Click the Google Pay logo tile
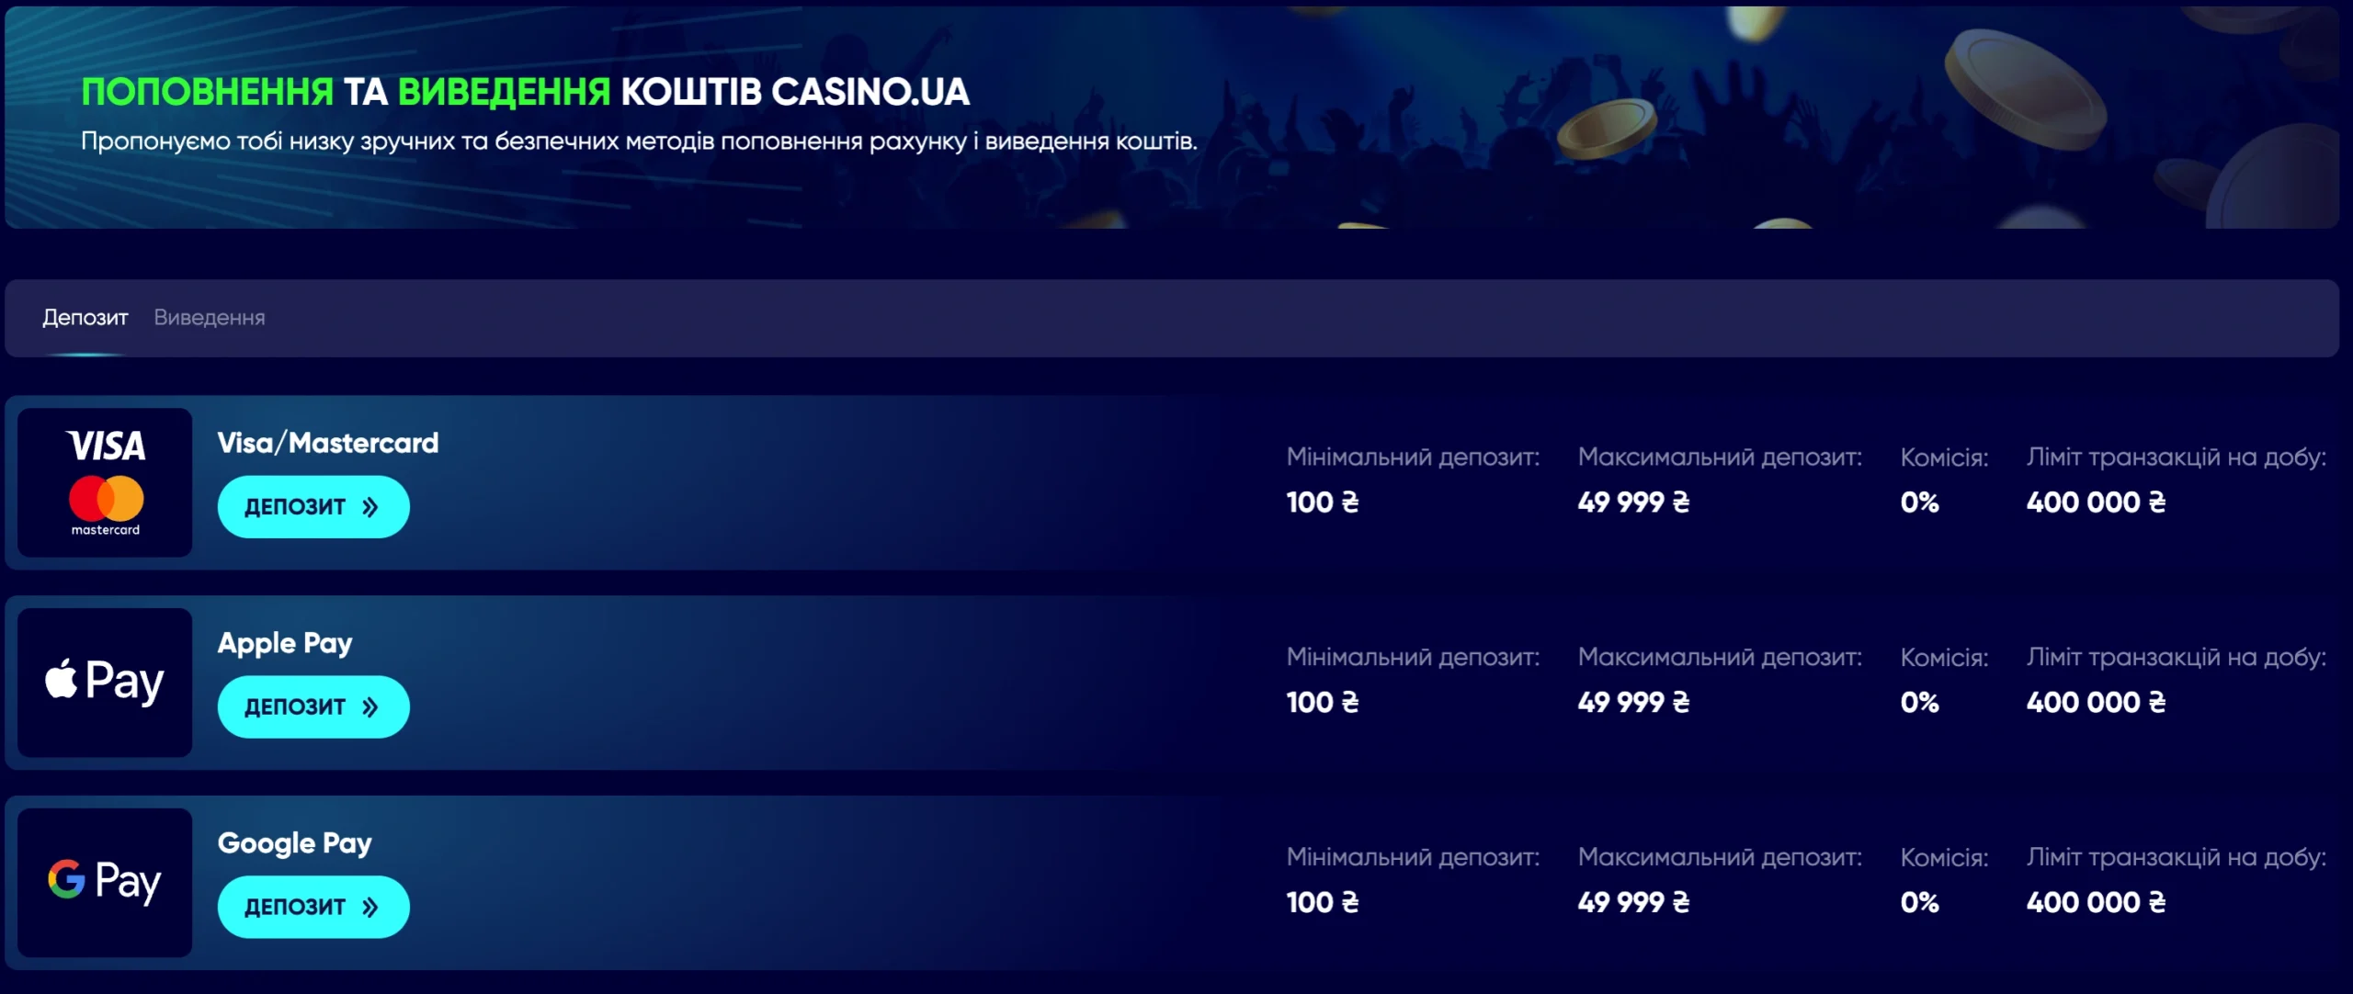Viewport: 2353px width, 994px height. click(105, 883)
